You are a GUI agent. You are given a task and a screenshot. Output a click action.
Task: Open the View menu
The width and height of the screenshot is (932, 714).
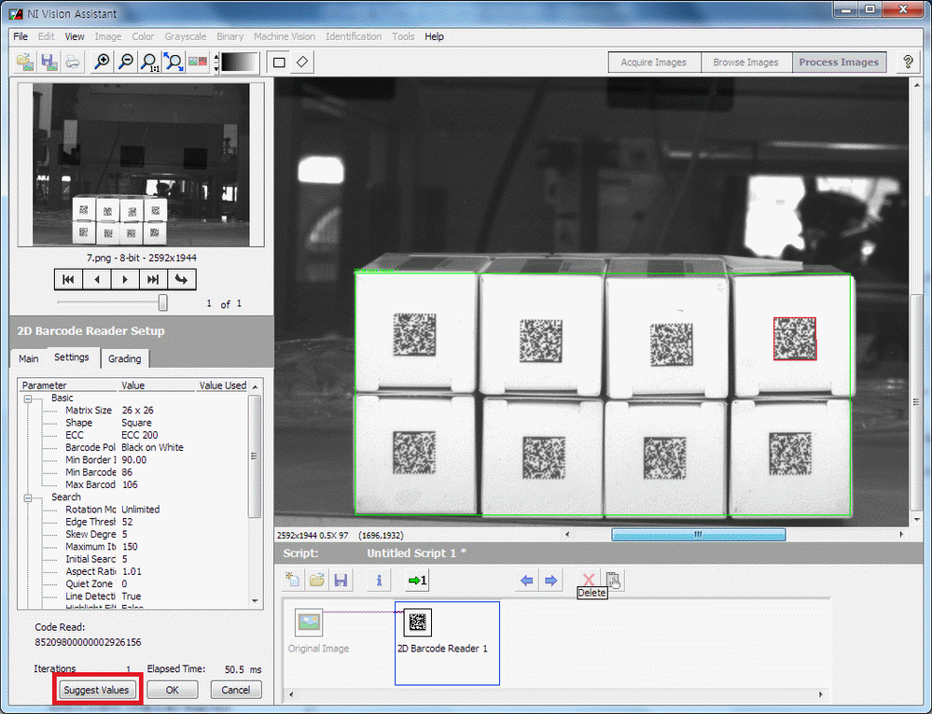tap(75, 36)
